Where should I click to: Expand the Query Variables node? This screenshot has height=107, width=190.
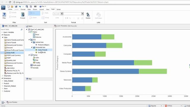[2, 32]
